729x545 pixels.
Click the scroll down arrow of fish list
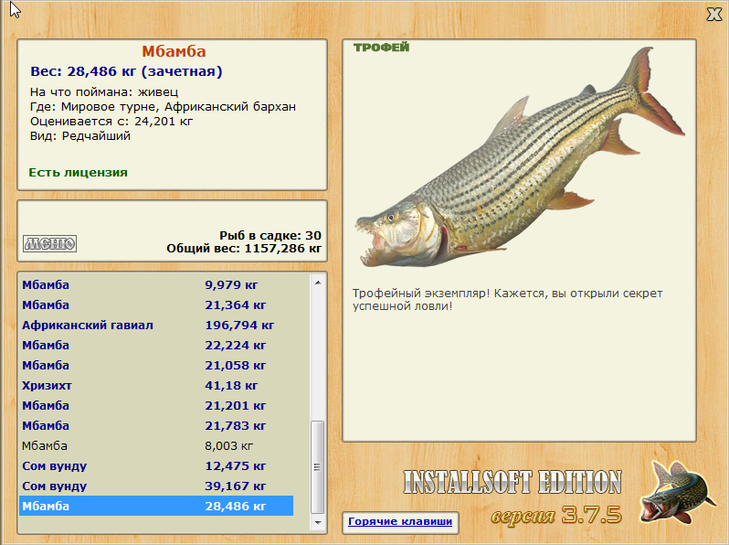318,523
